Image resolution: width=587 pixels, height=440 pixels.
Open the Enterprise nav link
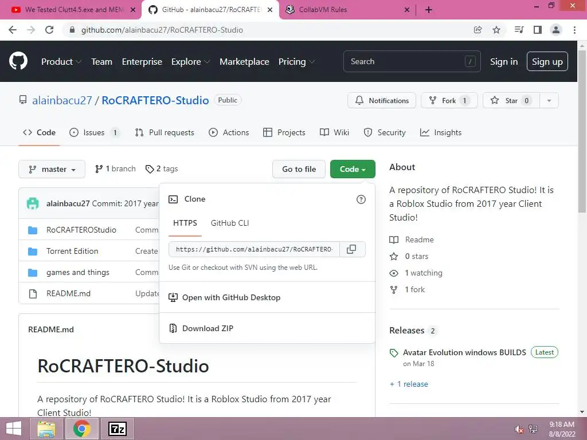coord(142,62)
